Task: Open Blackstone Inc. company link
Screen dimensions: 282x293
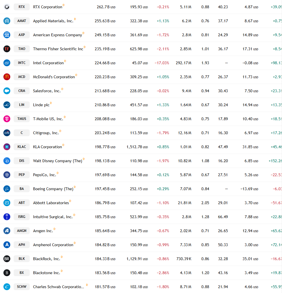Action: pos(47,273)
